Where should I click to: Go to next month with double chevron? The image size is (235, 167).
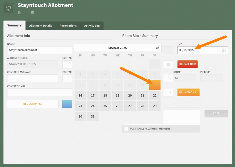click(x=157, y=48)
